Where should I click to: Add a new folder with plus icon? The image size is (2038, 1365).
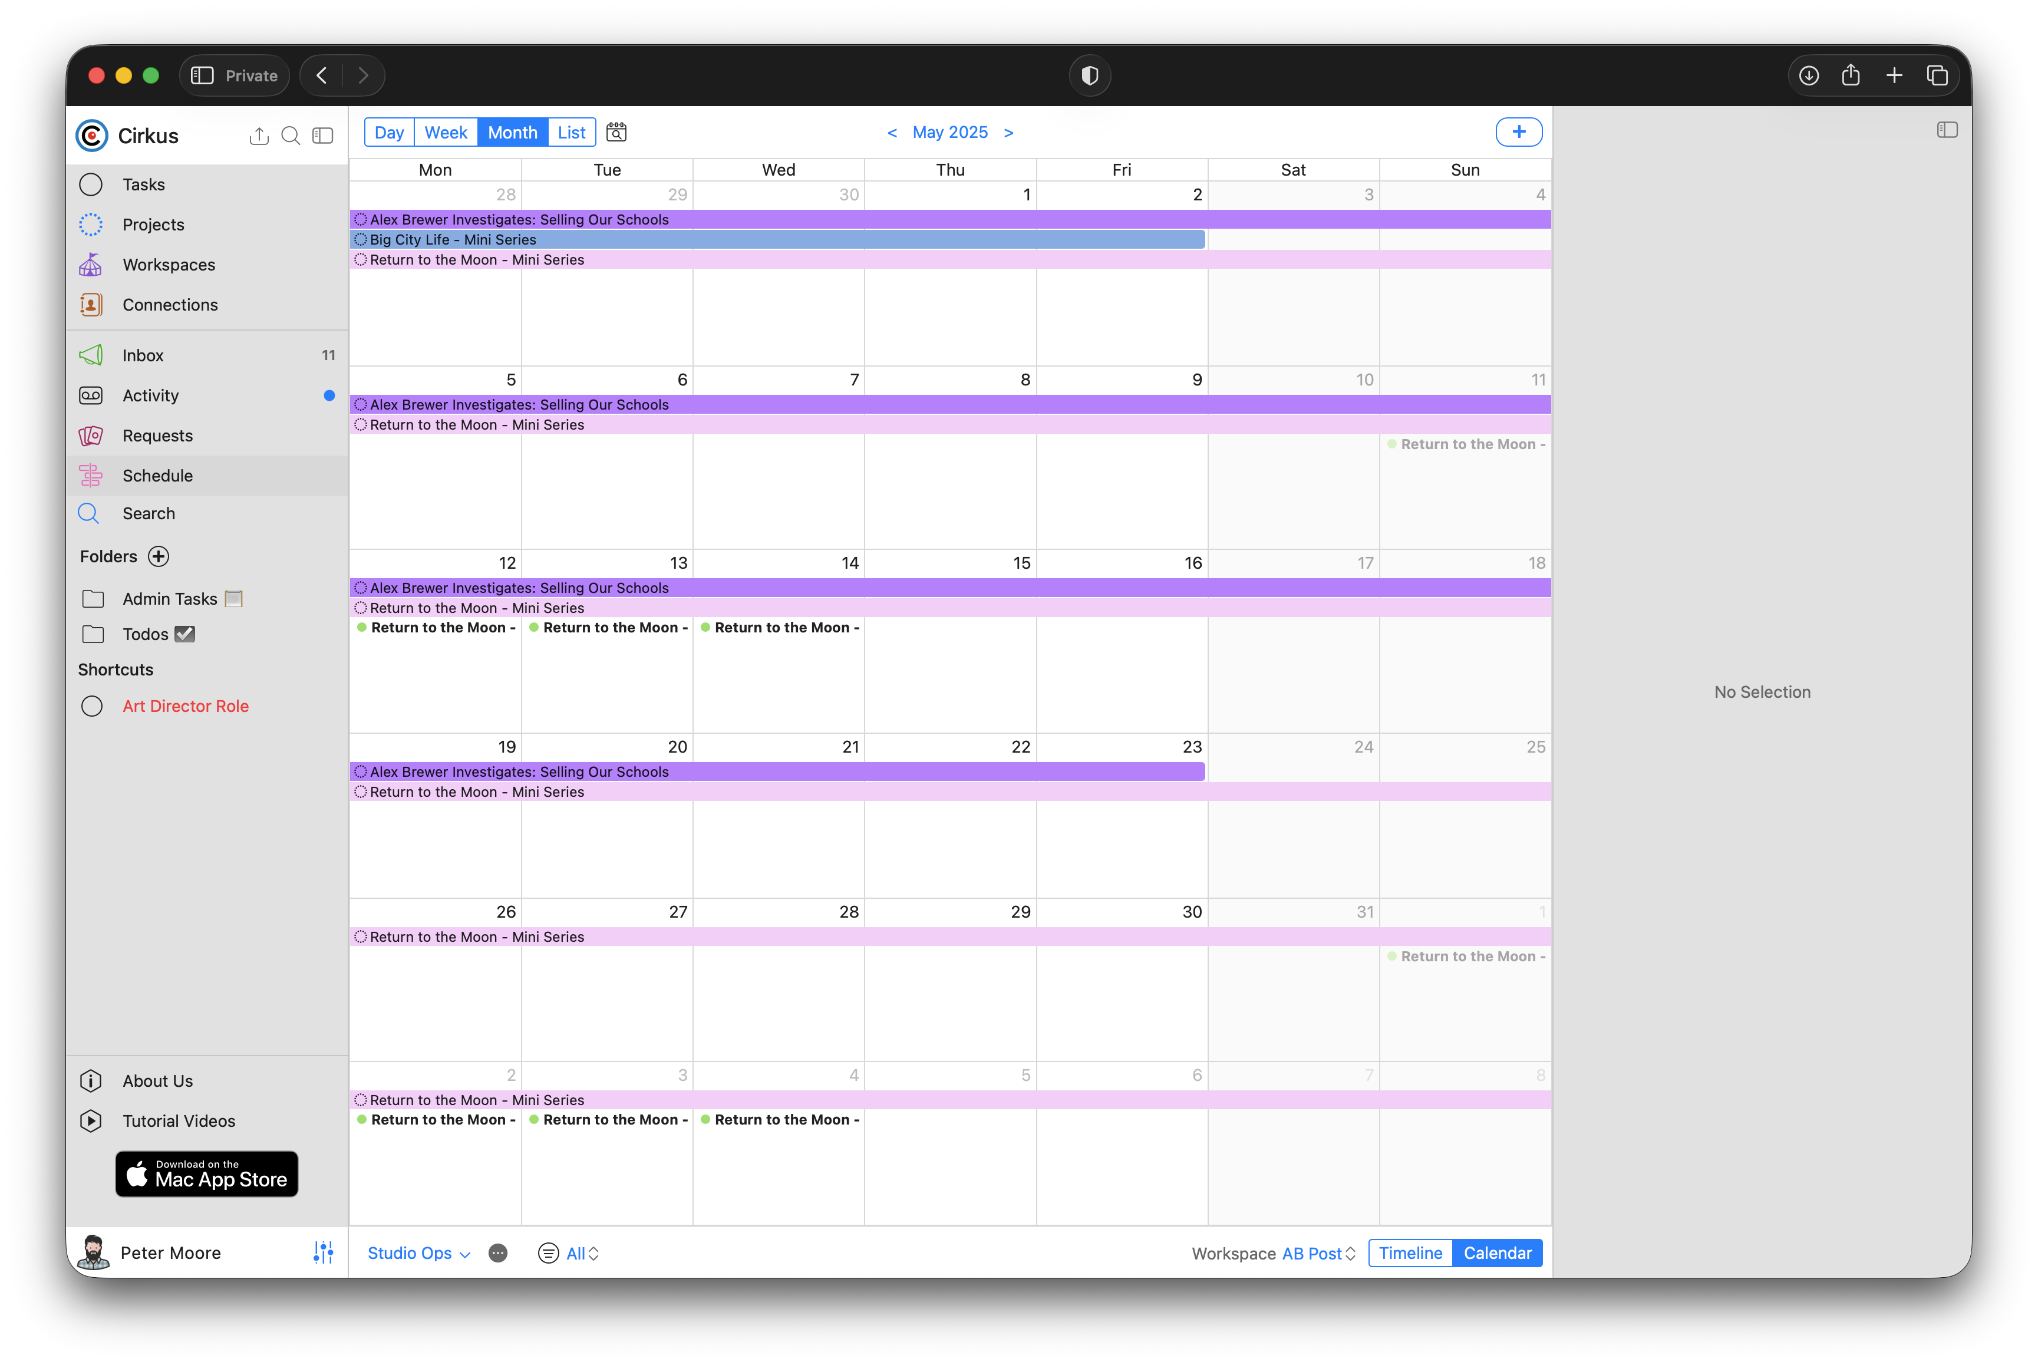(159, 556)
